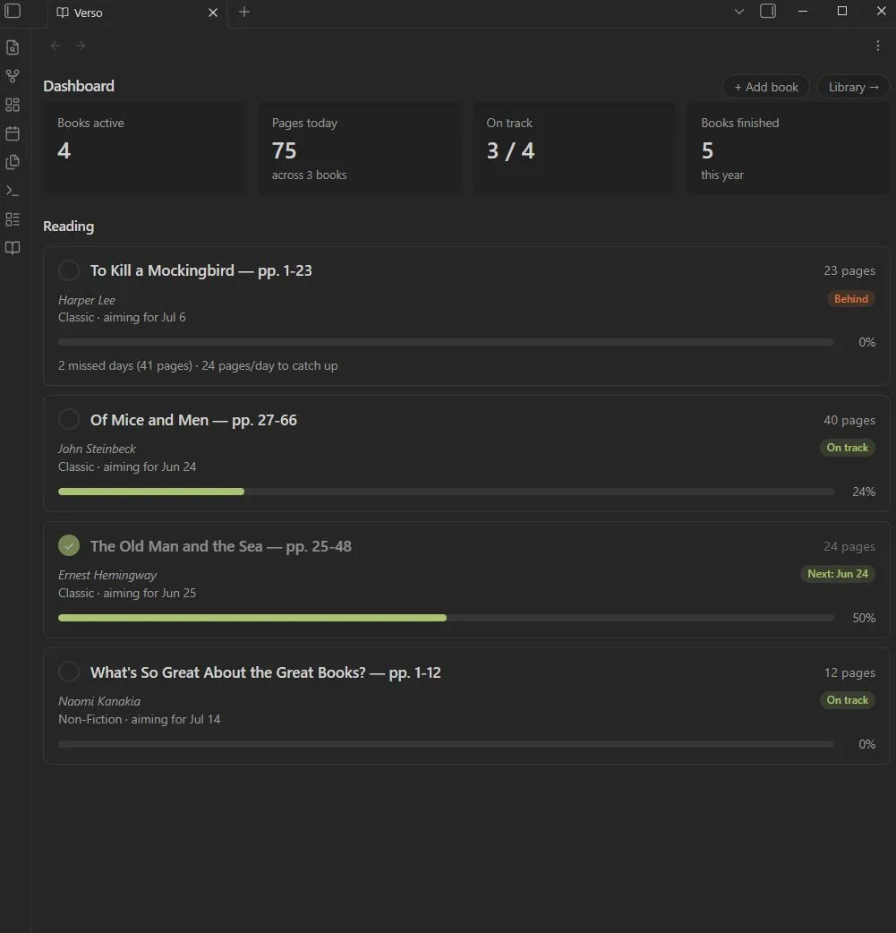Open the command palette terminal icon
The width and height of the screenshot is (896, 933).
(x=13, y=191)
